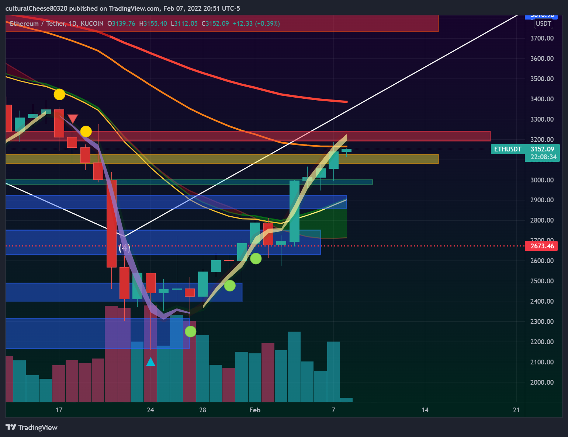Select the cyan up-triangle buy marker
568x437 pixels.
(150, 362)
